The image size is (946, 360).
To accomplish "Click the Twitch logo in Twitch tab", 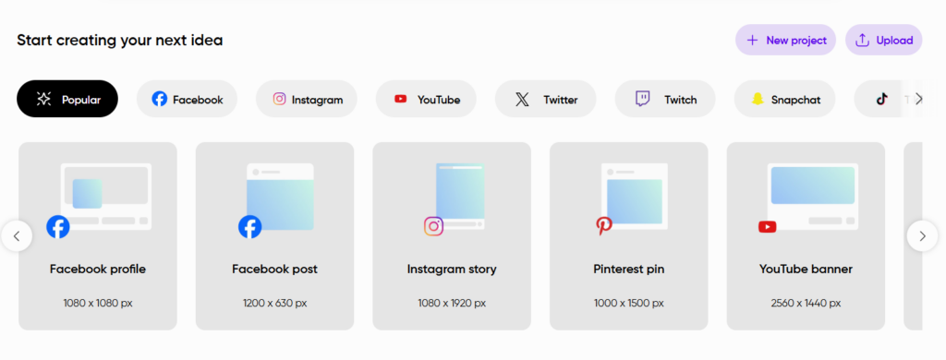I will [x=643, y=99].
